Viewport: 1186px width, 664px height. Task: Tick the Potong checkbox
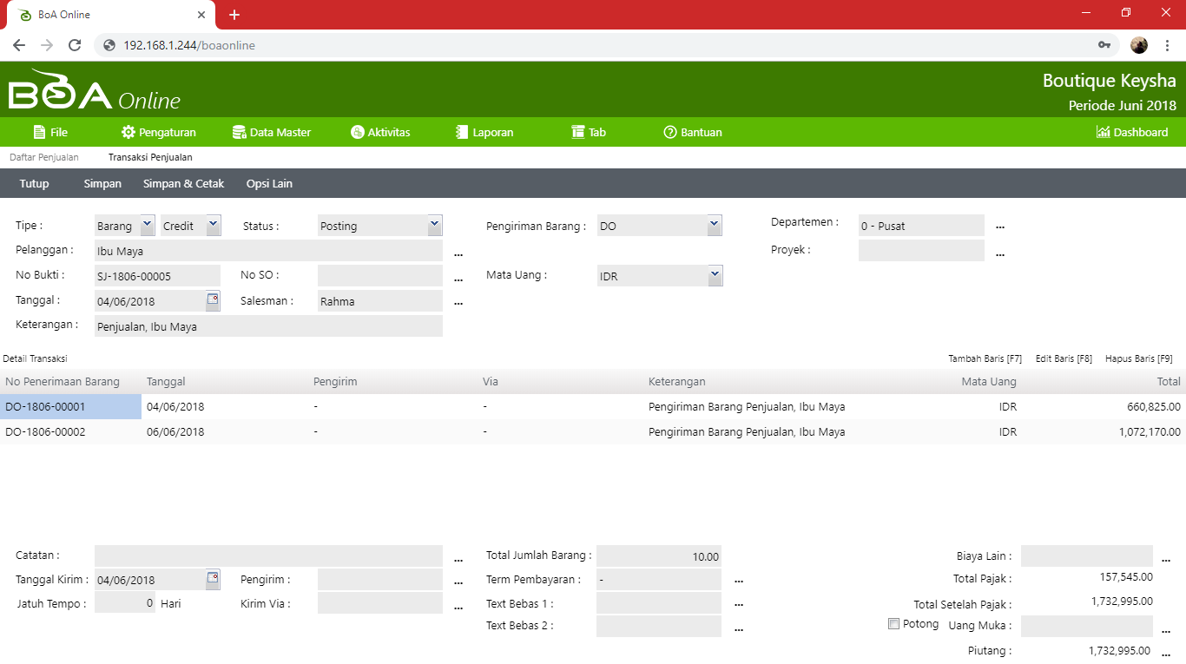(x=893, y=624)
